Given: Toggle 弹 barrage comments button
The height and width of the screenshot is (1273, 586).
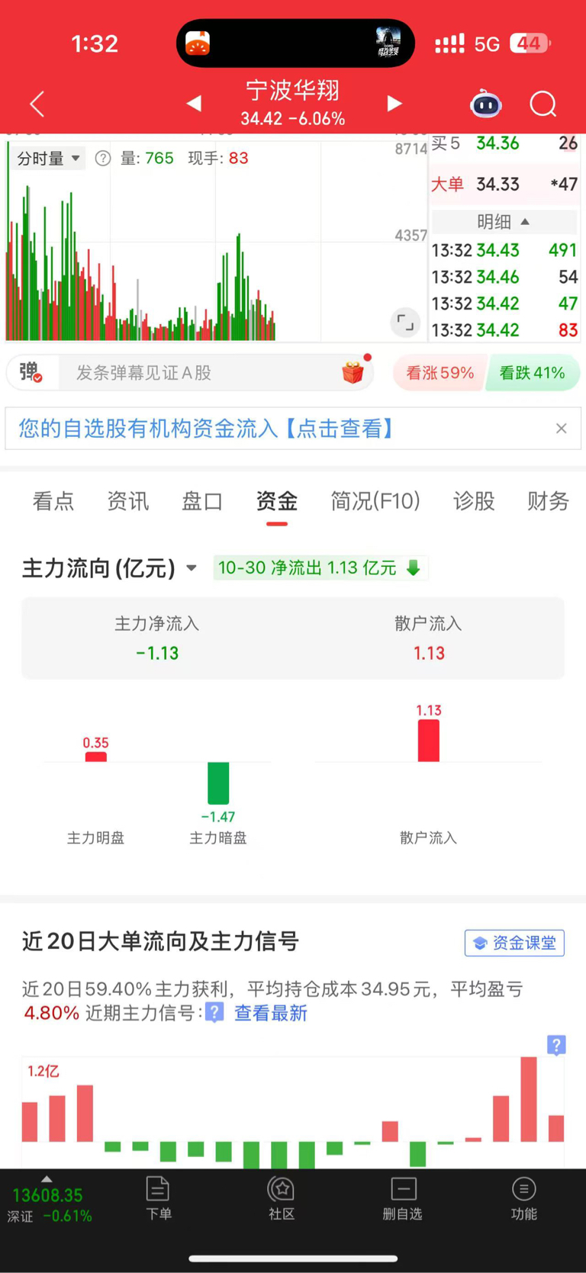Looking at the screenshot, I should (31, 372).
